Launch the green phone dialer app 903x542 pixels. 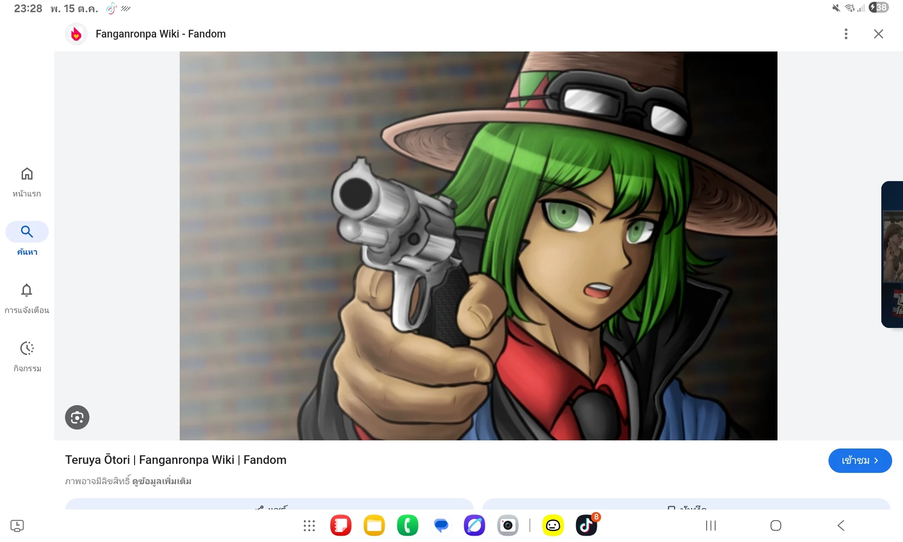(408, 525)
